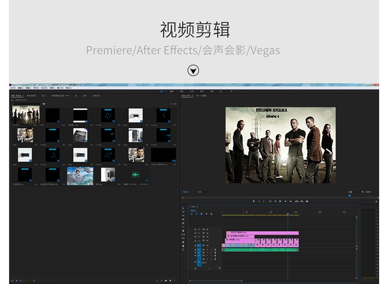This screenshot has height=284, width=390.
Task: Select the Hand tool
Action: tap(183, 246)
